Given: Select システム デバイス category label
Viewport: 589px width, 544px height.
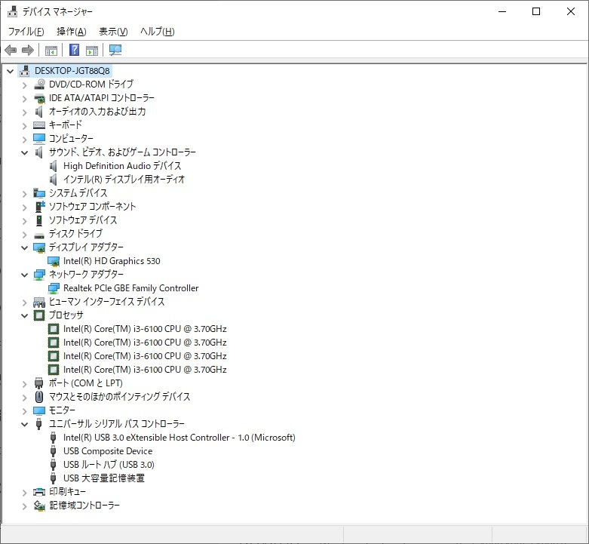Looking at the screenshot, I should [78, 192].
